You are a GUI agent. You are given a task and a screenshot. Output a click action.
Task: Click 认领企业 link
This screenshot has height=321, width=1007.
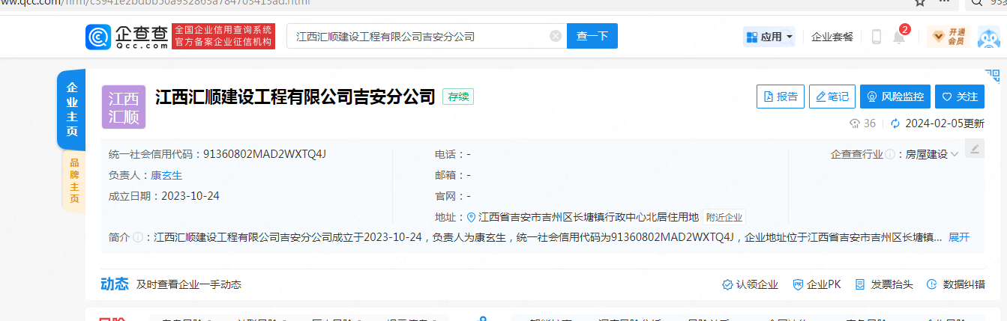[750, 284]
